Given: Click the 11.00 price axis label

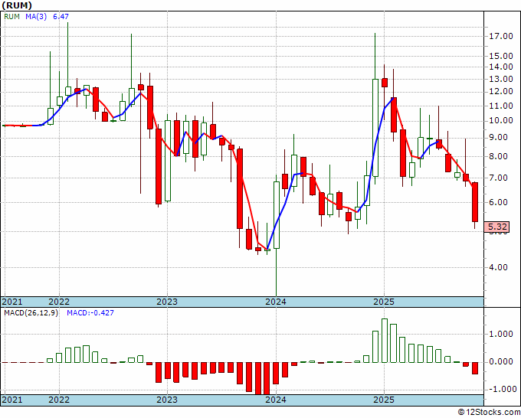Looking at the screenshot, I should (501, 106).
